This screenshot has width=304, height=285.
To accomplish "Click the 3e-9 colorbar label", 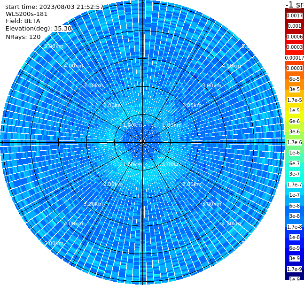I will click(295, 258).
